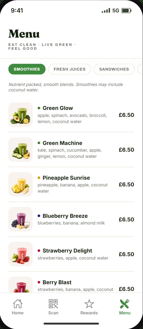Tap the Green Machine £6.50 price
This screenshot has height=329, width=143.
tap(127, 150)
